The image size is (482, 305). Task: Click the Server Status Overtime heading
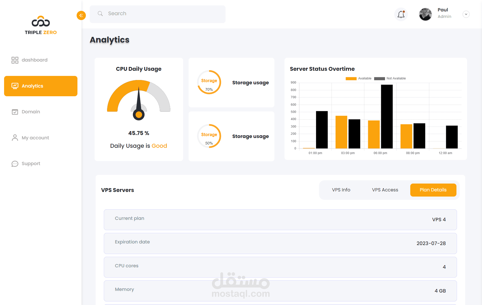(322, 69)
